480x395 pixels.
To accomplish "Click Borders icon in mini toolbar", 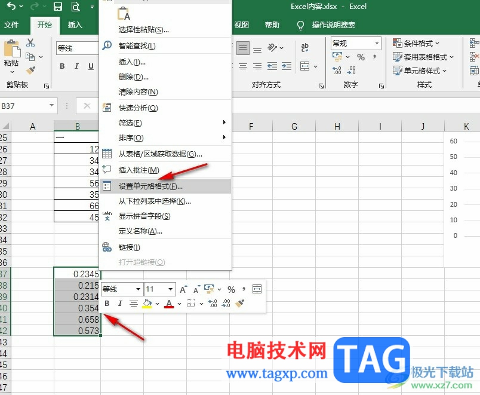I will click(190, 304).
